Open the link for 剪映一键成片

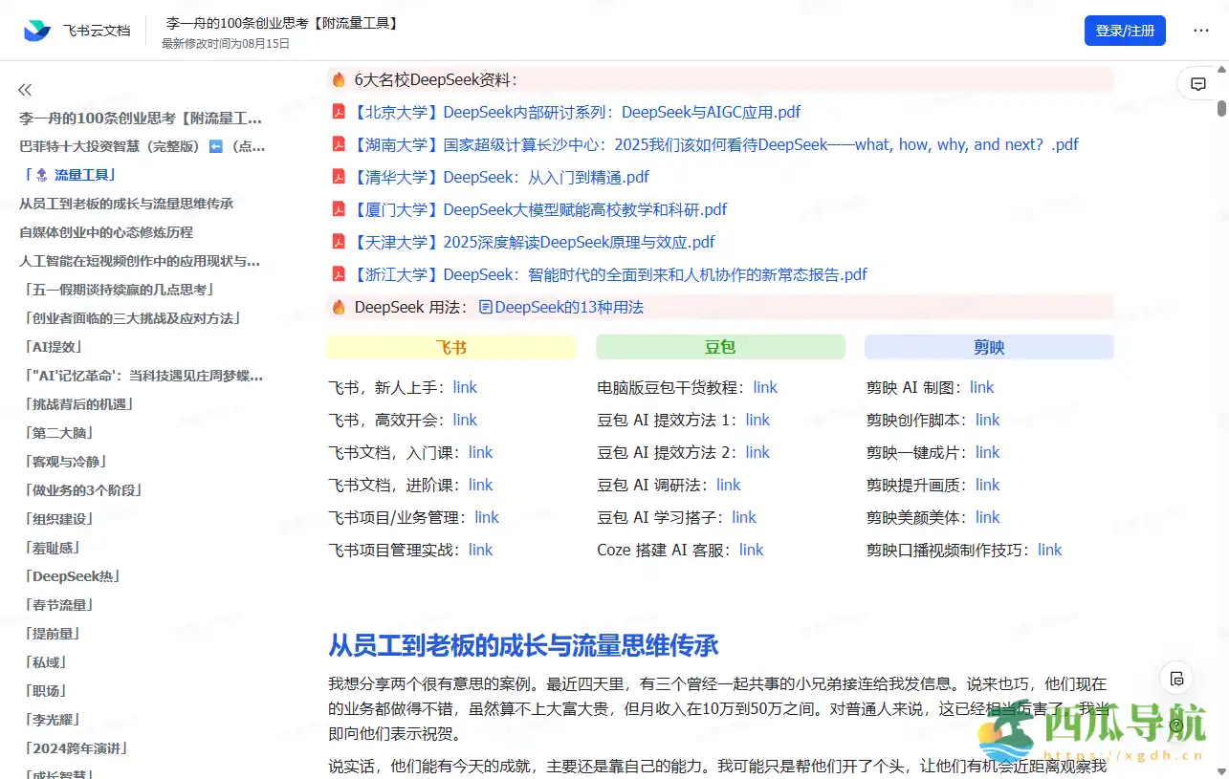[x=987, y=452]
